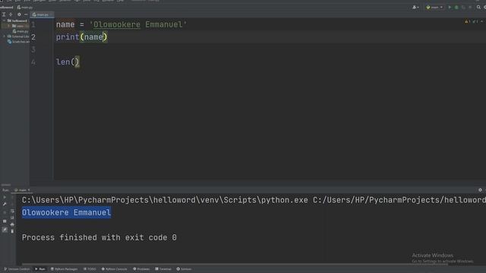Click the stop icon in Run panel
The image size is (486, 273).
pos(5,212)
